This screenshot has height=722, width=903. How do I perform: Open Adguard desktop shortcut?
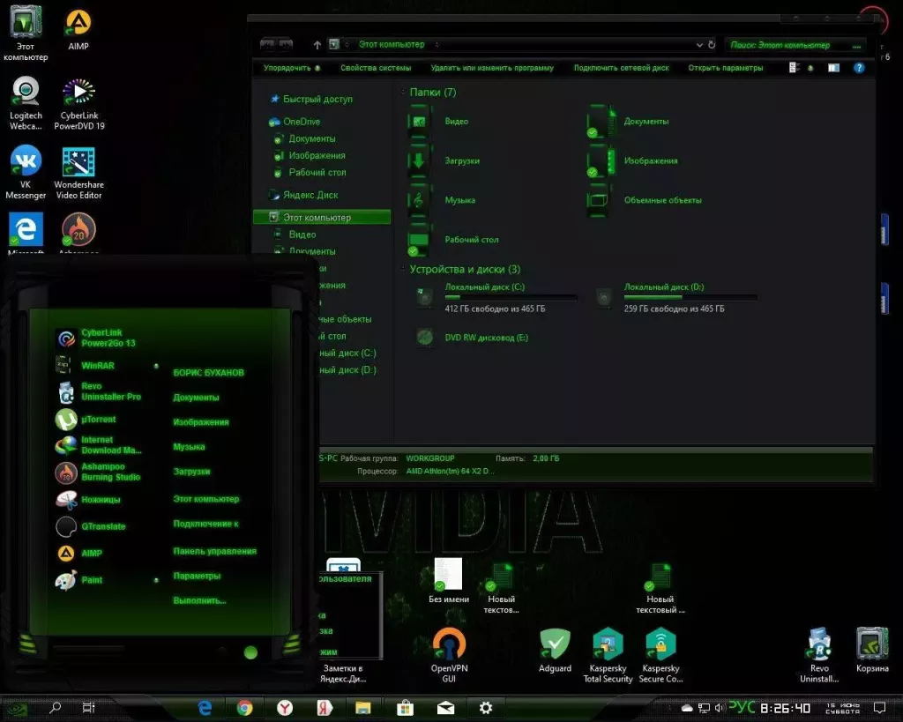click(x=556, y=650)
